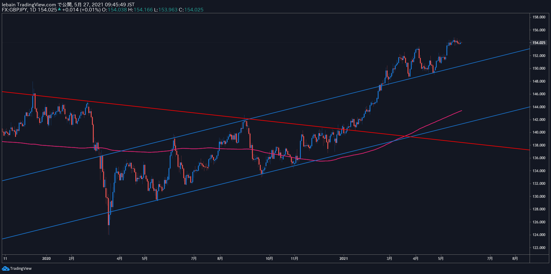Click the 144.000 price axis label
Viewport: 551px width, 274px height.
coord(539,107)
